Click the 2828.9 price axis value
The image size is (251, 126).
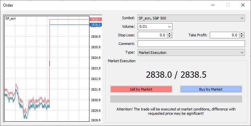[96, 120]
